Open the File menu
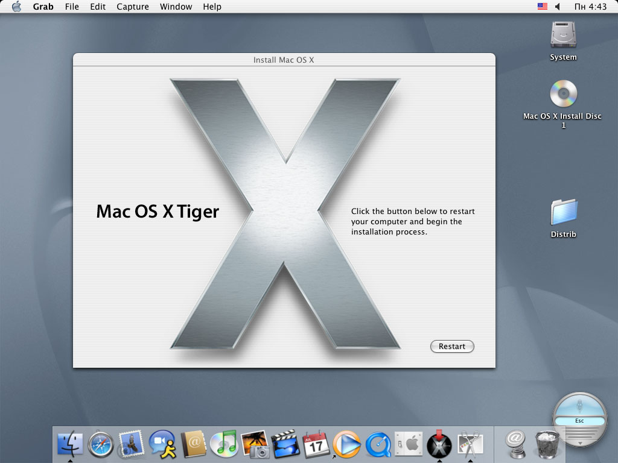The height and width of the screenshot is (463, 618). [x=72, y=7]
